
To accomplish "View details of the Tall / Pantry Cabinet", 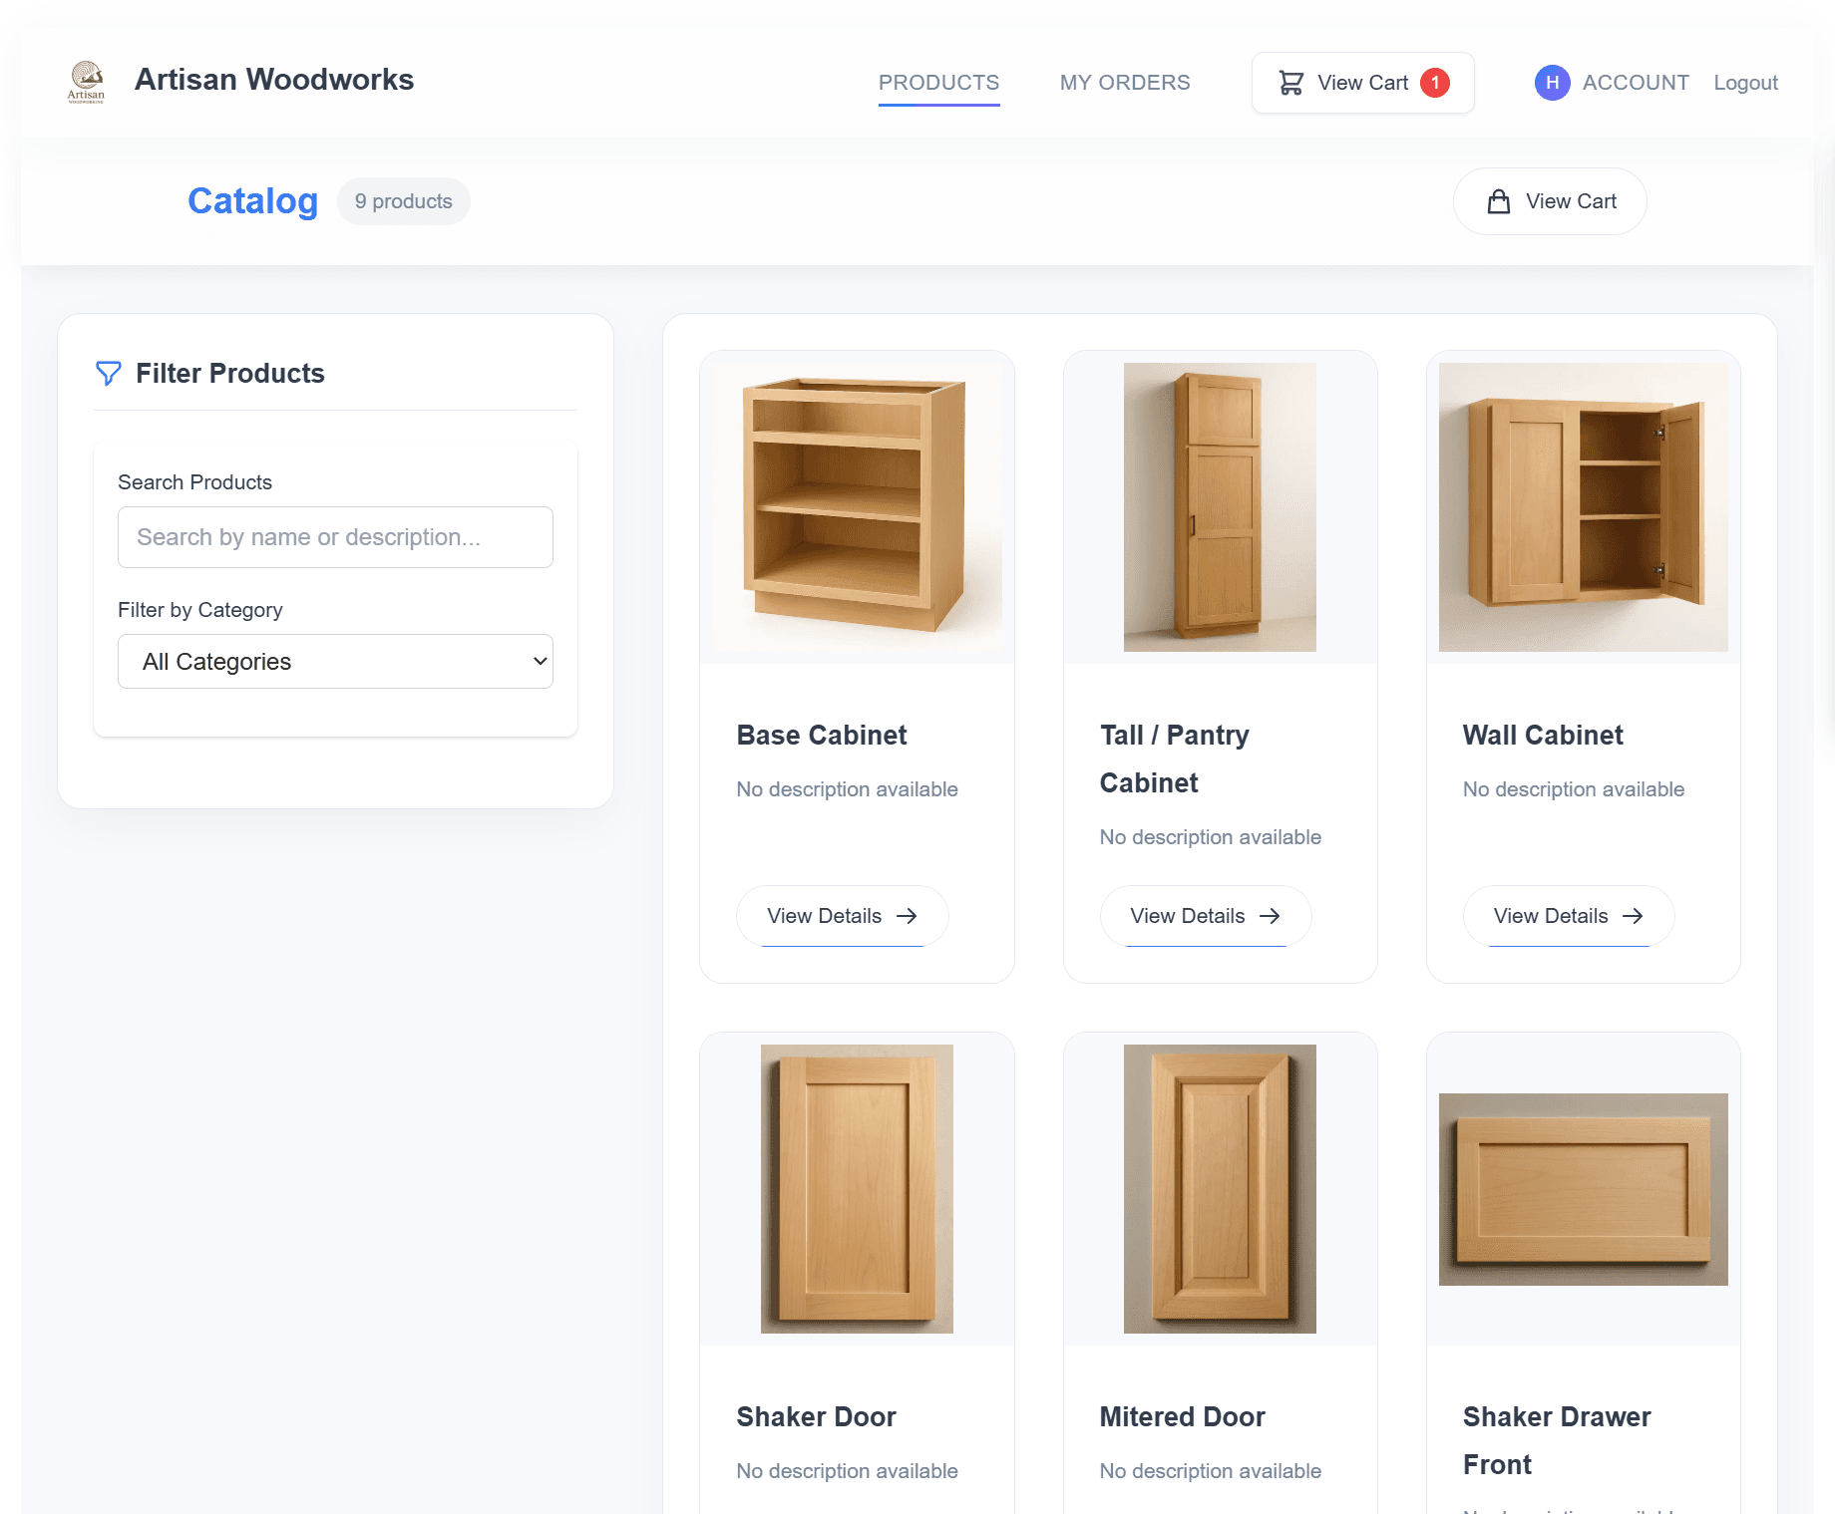I will coord(1205,916).
